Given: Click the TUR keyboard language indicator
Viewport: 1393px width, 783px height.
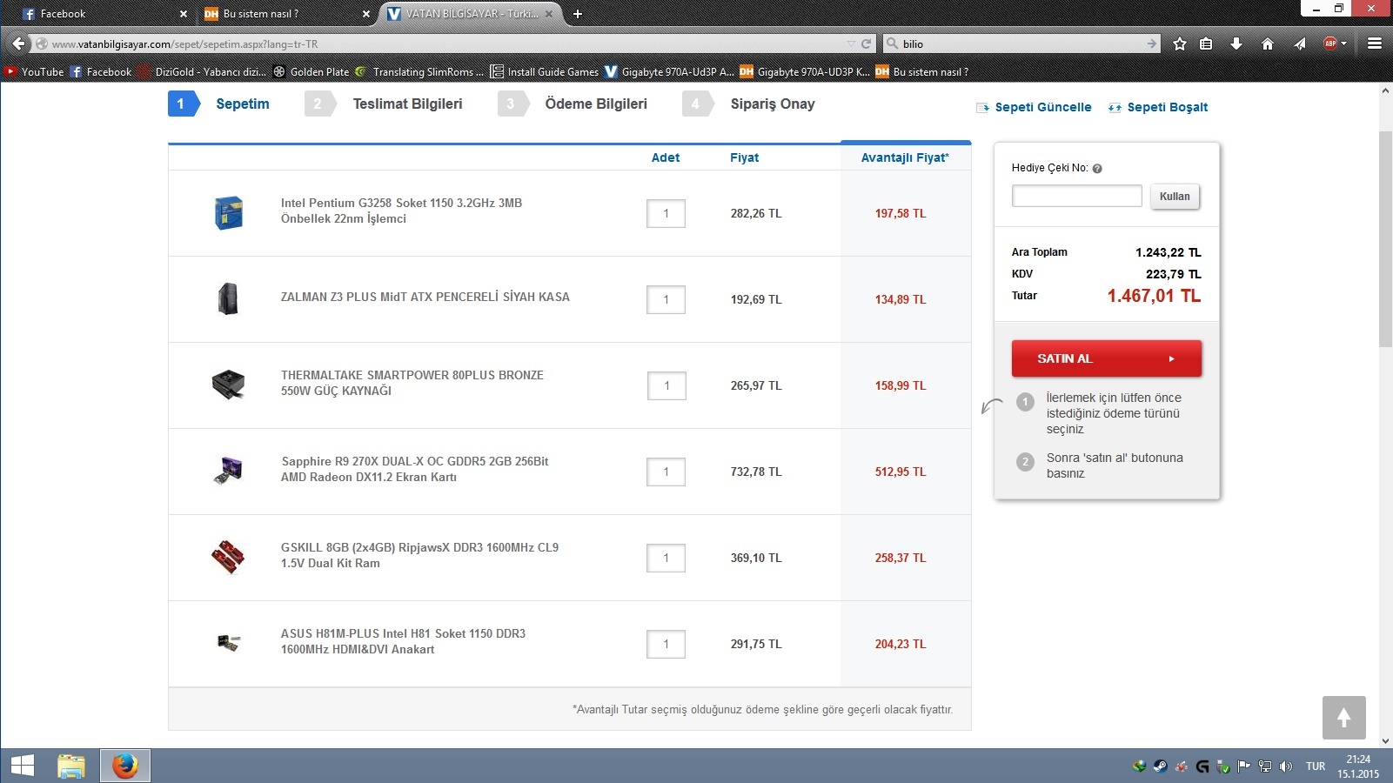Looking at the screenshot, I should tap(1316, 766).
